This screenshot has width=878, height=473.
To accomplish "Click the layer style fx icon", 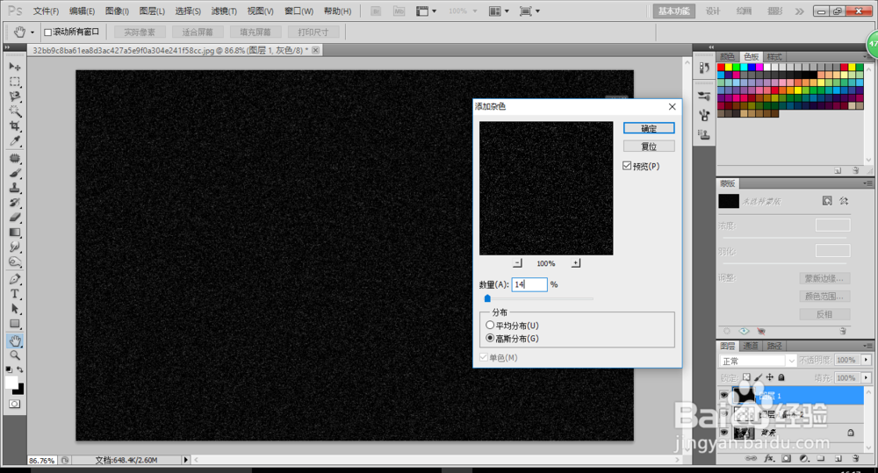I will pyautogui.click(x=769, y=458).
